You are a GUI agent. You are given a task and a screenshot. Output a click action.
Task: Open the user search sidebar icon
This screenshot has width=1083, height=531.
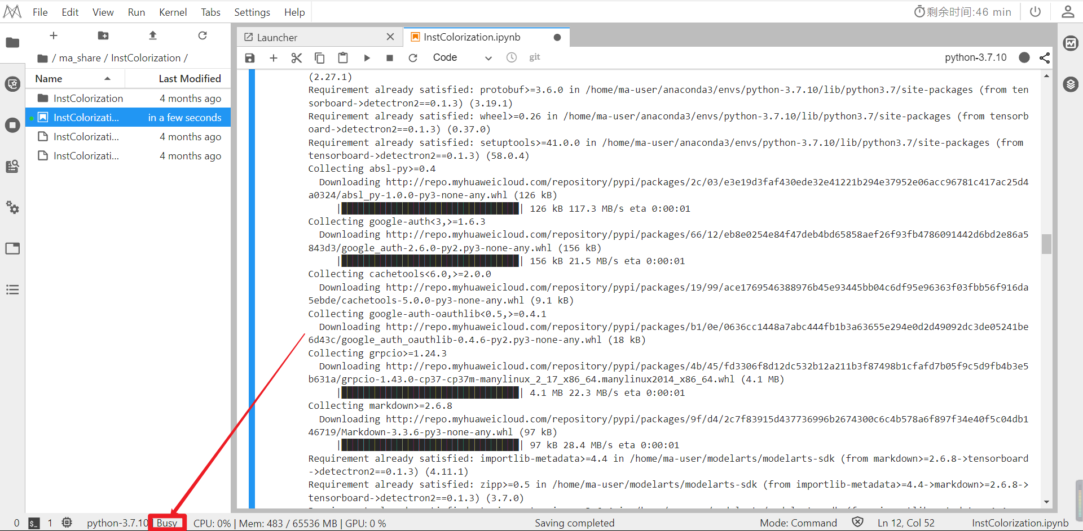(12, 166)
